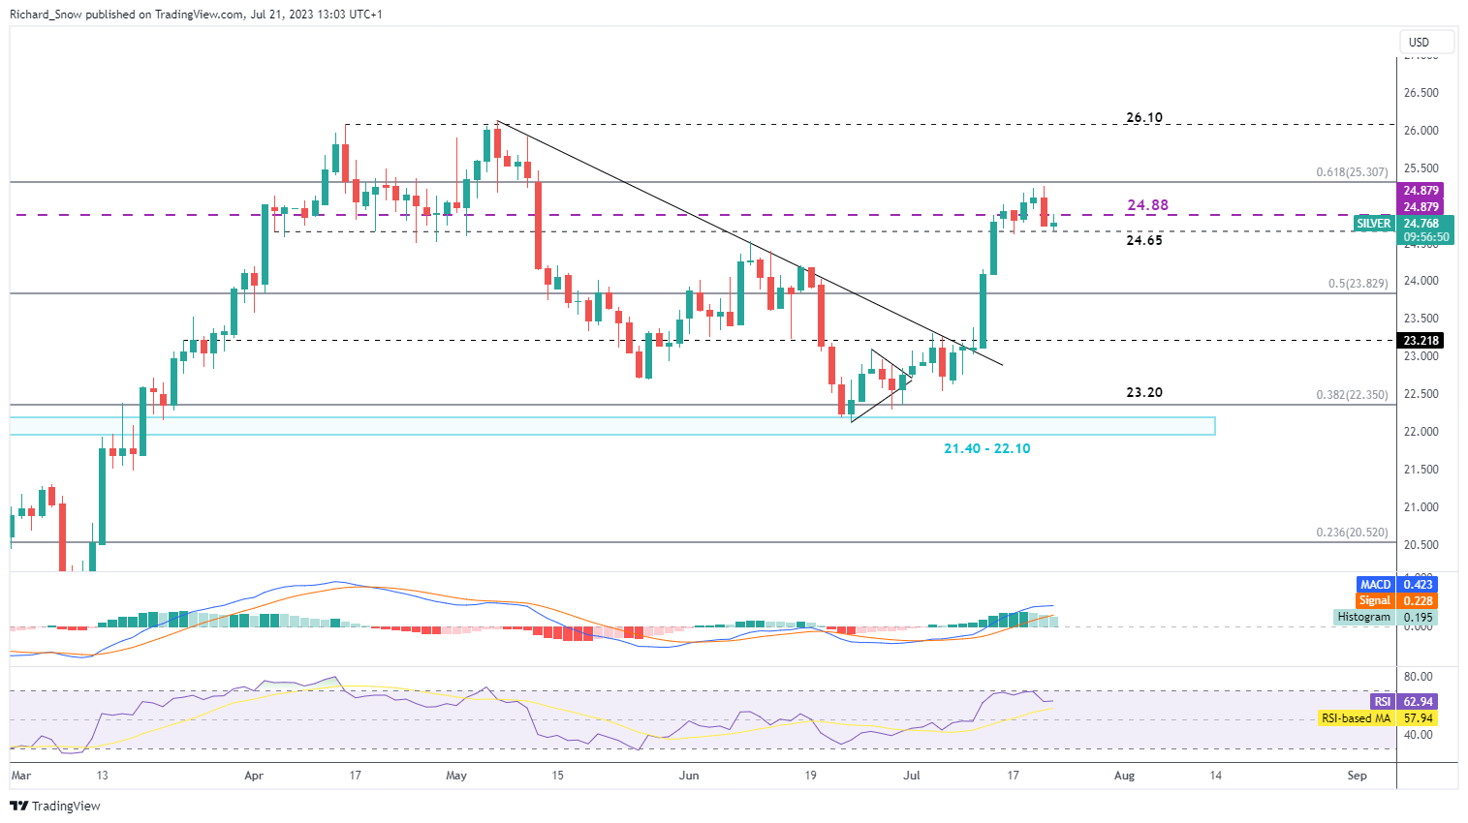Click the 0.618(25.307) Fibonacci label
This screenshot has width=1468, height=823.
(x=1352, y=172)
